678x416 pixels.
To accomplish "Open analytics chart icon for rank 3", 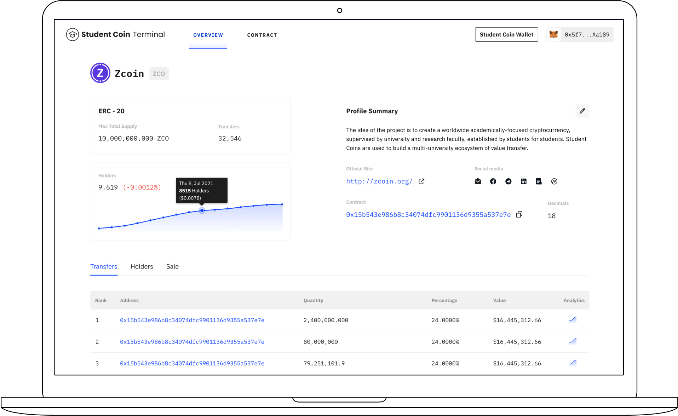I will (573, 363).
